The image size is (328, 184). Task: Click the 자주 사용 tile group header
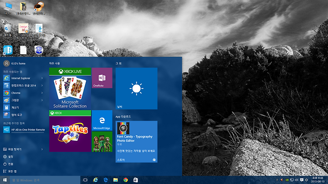(54, 63)
